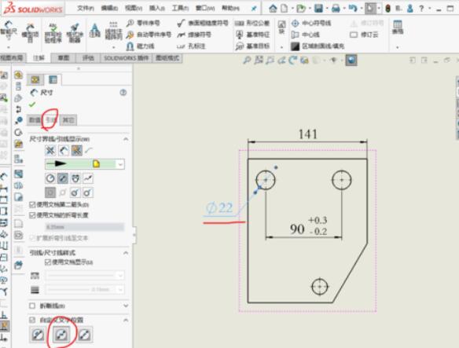Image resolution: width=459 pixels, height=348 pixels.
Task: Select the 注释 Note tool icon
Action: pyautogui.click(x=94, y=31)
